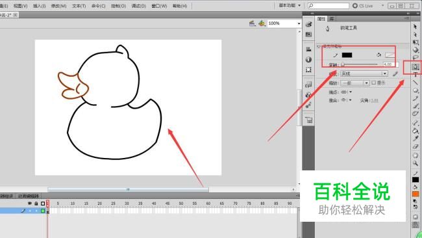Open the stroke scale dropdown

[x=354, y=83]
